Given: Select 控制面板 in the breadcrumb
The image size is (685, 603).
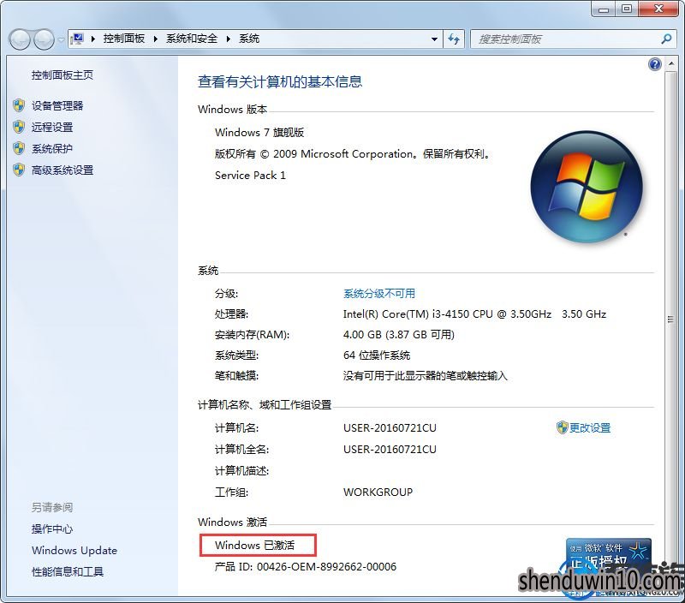Looking at the screenshot, I should pyautogui.click(x=124, y=39).
